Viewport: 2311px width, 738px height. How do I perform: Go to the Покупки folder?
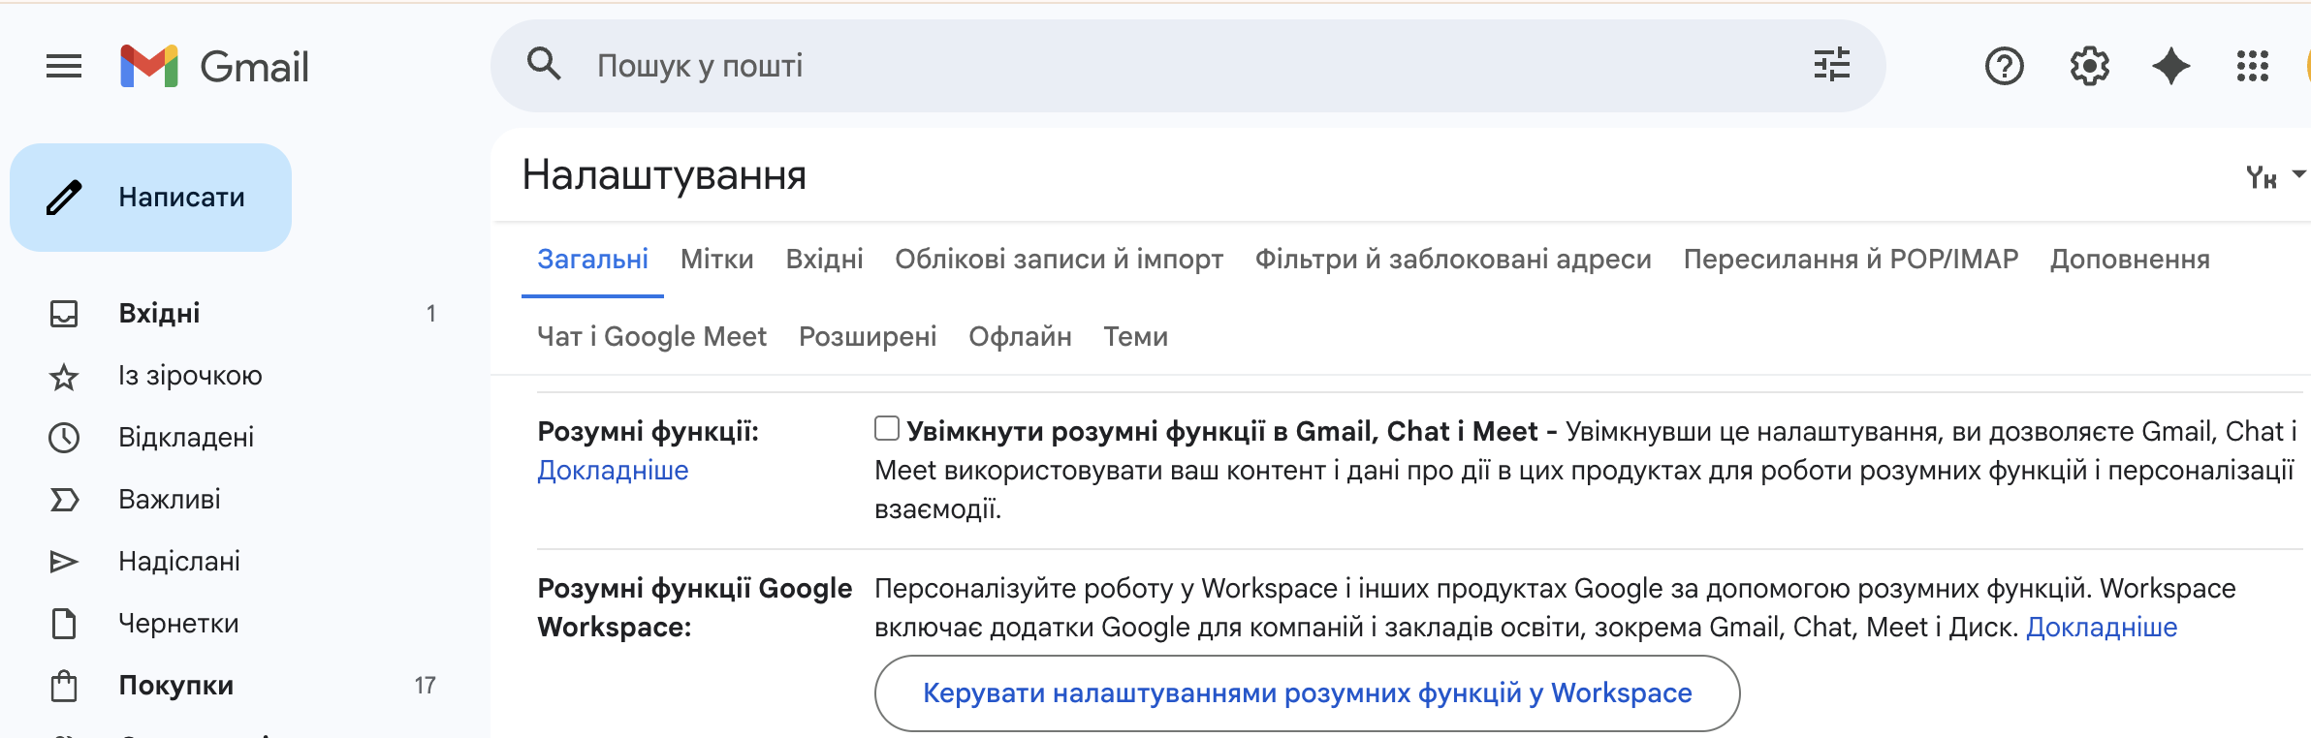pyautogui.click(x=175, y=685)
